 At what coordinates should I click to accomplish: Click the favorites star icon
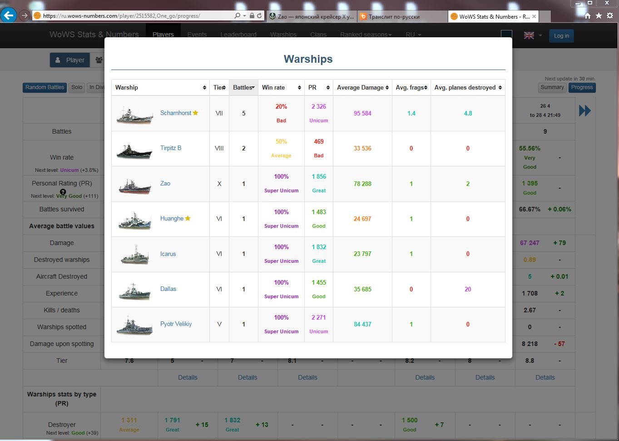(599, 15)
